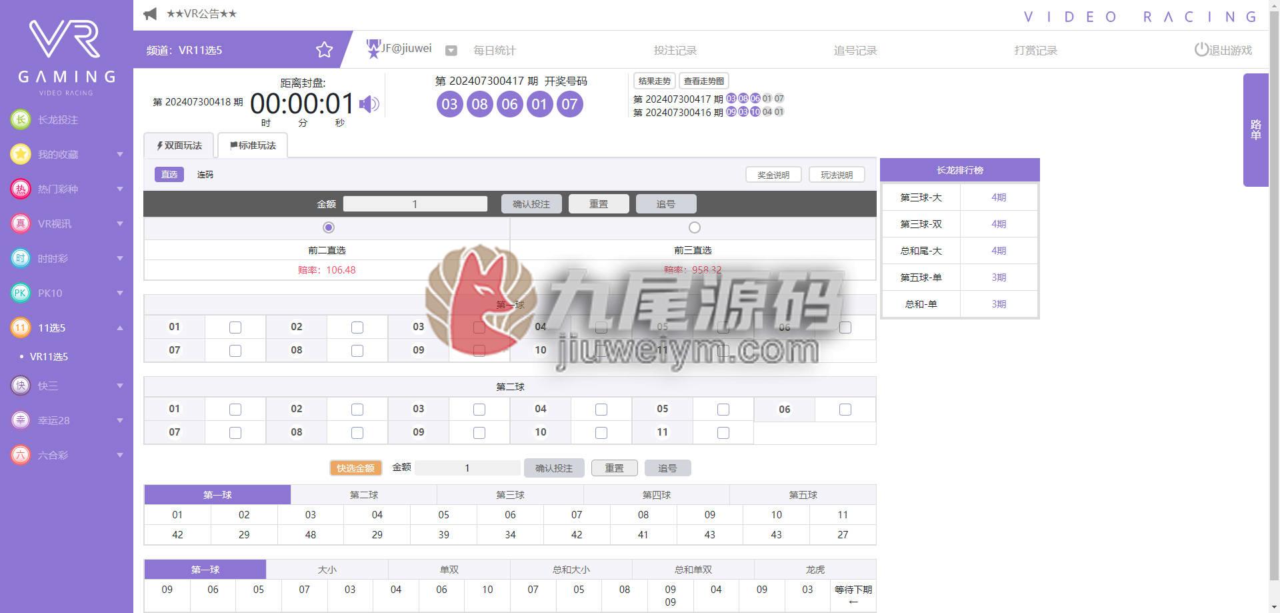Expand 快三 menu arrow
This screenshot has width=1280, height=613.
coord(120,386)
